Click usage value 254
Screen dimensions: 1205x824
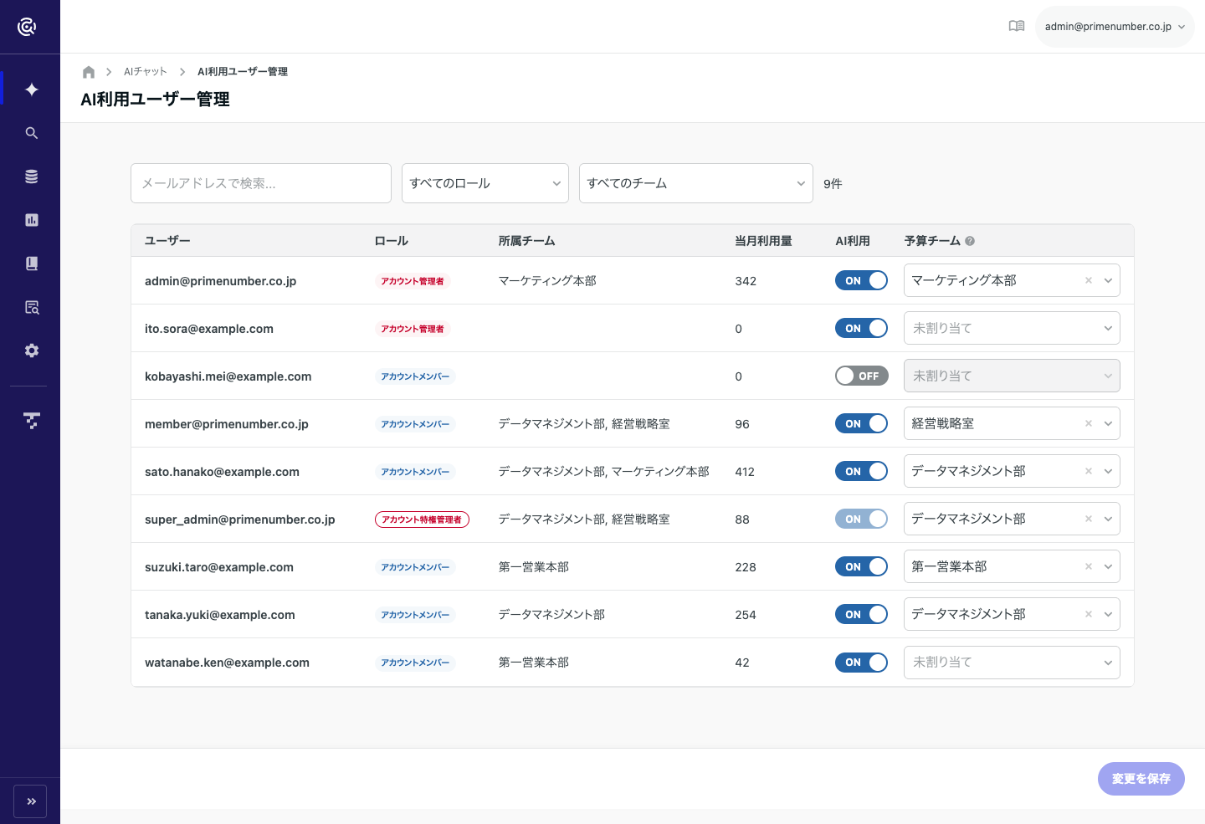(x=746, y=615)
